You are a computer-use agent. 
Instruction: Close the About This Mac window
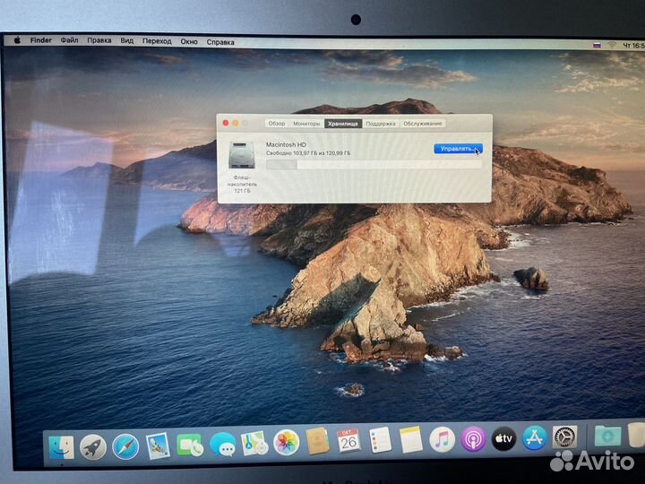[x=226, y=123]
